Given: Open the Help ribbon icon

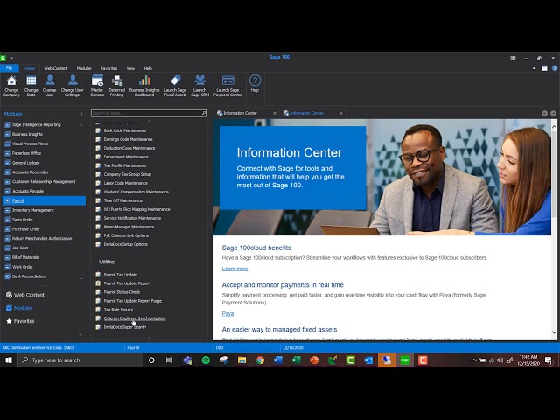Looking at the screenshot, I should coord(255,84).
